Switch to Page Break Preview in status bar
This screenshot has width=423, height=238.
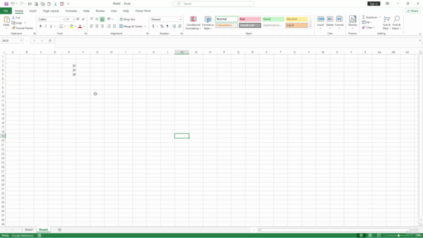379,235
